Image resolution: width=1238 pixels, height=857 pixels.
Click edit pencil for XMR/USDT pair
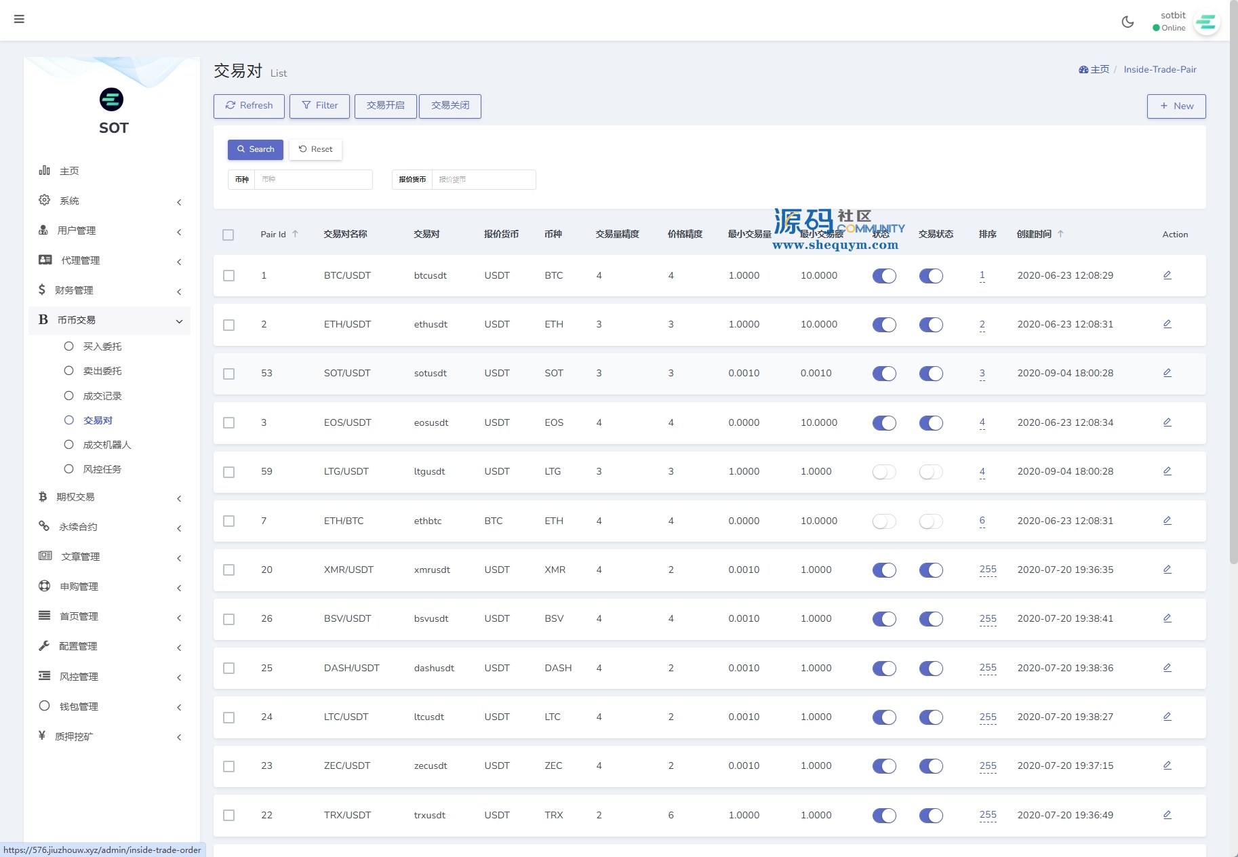[1167, 570]
